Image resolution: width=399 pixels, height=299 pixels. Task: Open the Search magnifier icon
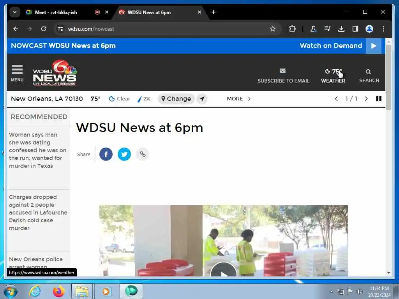coord(368,72)
